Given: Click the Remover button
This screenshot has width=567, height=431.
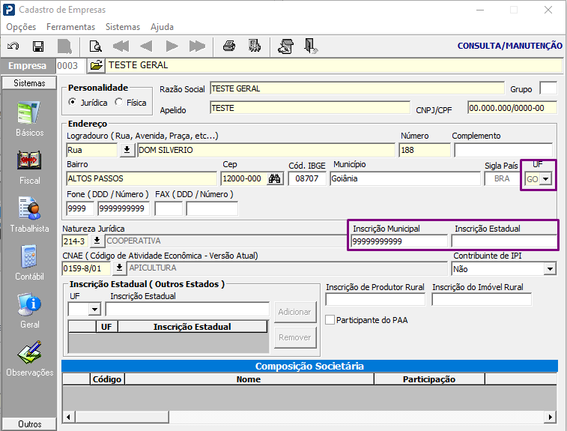Looking at the screenshot, I should click(x=294, y=337).
